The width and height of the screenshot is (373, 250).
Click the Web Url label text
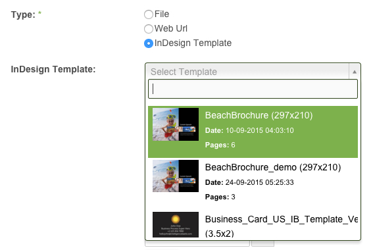point(171,29)
